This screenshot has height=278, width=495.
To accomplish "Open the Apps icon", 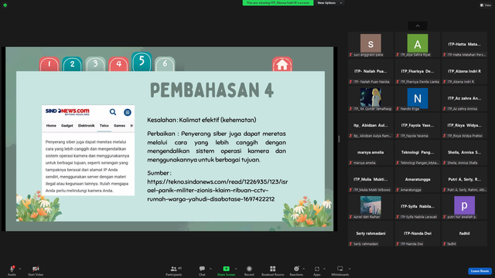I will point(317,269).
